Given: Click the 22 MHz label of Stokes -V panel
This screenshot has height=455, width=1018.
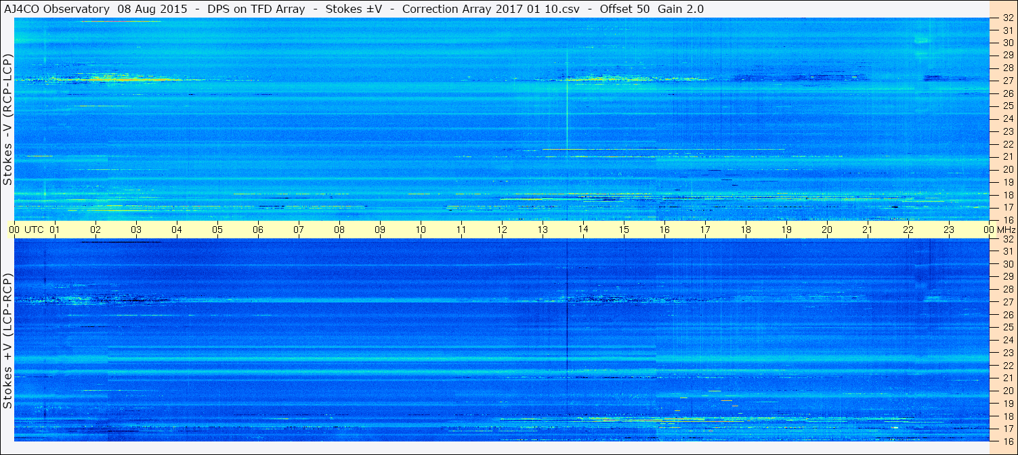Looking at the screenshot, I should click(1008, 144).
